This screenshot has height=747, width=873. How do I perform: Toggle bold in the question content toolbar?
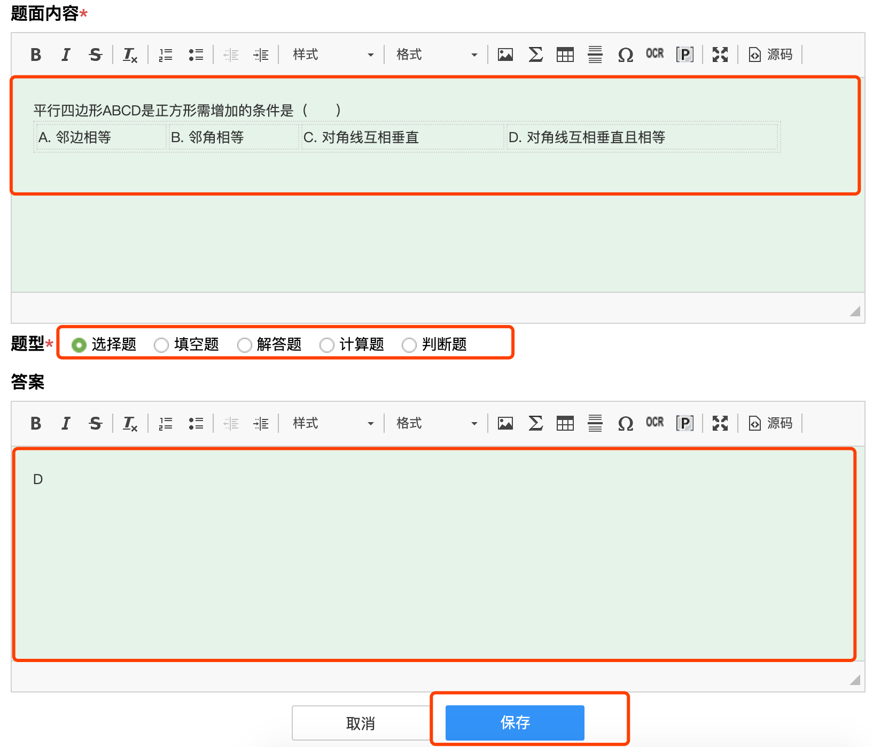tap(36, 55)
